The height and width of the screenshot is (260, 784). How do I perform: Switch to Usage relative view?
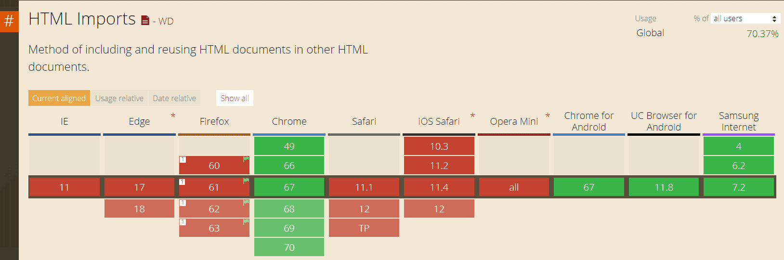[119, 98]
